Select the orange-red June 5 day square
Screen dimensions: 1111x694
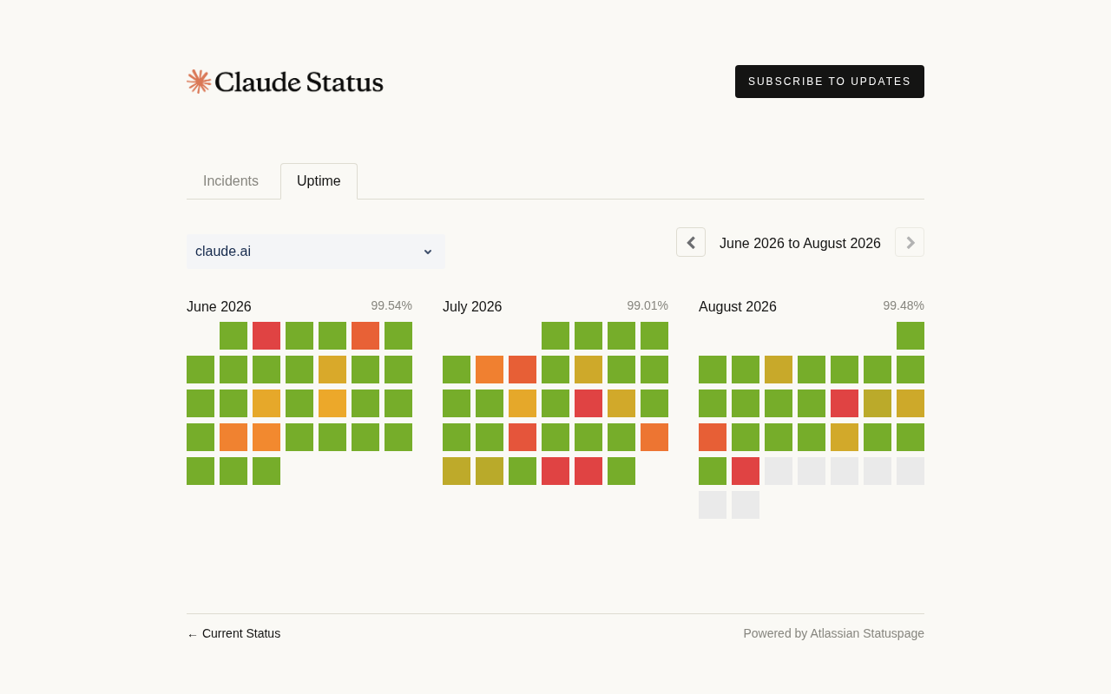(365, 336)
